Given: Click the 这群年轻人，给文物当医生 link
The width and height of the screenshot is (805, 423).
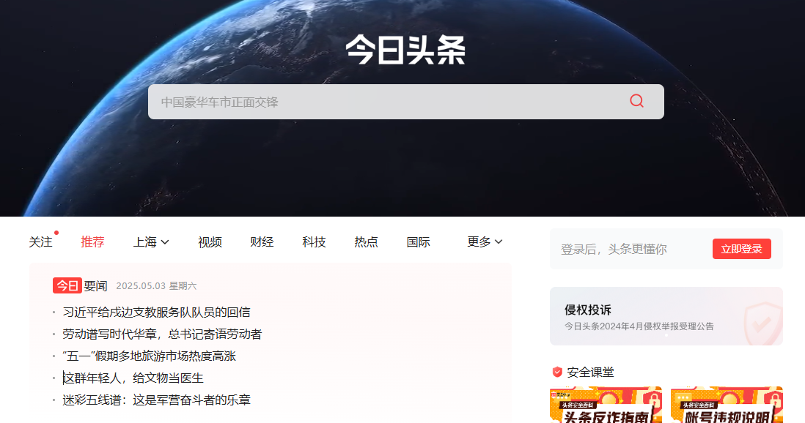Looking at the screenshot, I should 132,377.
